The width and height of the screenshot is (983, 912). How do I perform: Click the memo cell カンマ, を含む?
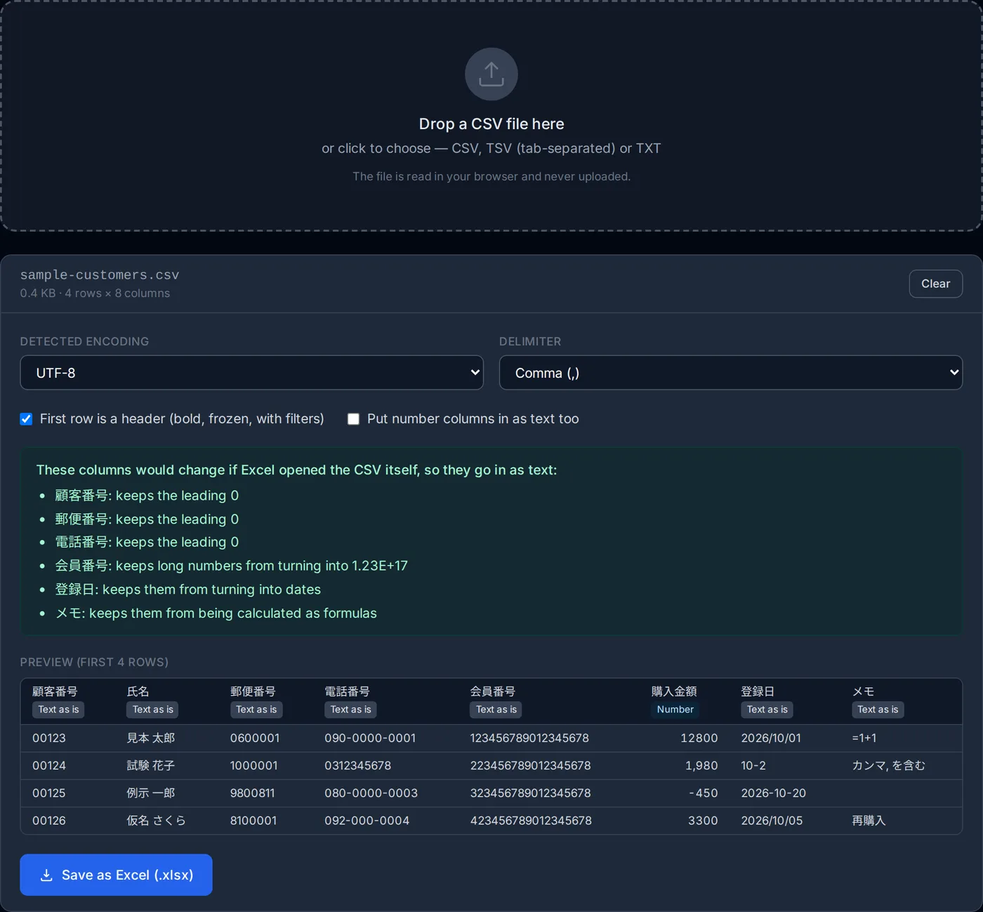889,766
